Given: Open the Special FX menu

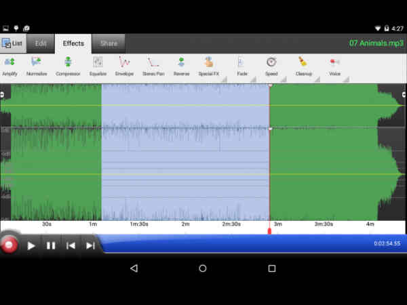Looking at the screenshot, I should coord(209,66).
